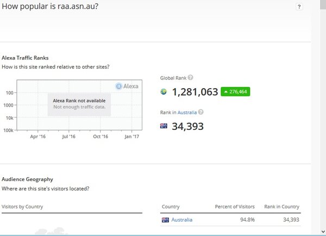Click the Australian flag in the country table
This screenshot has height=236, width=326.
[165, 220]
